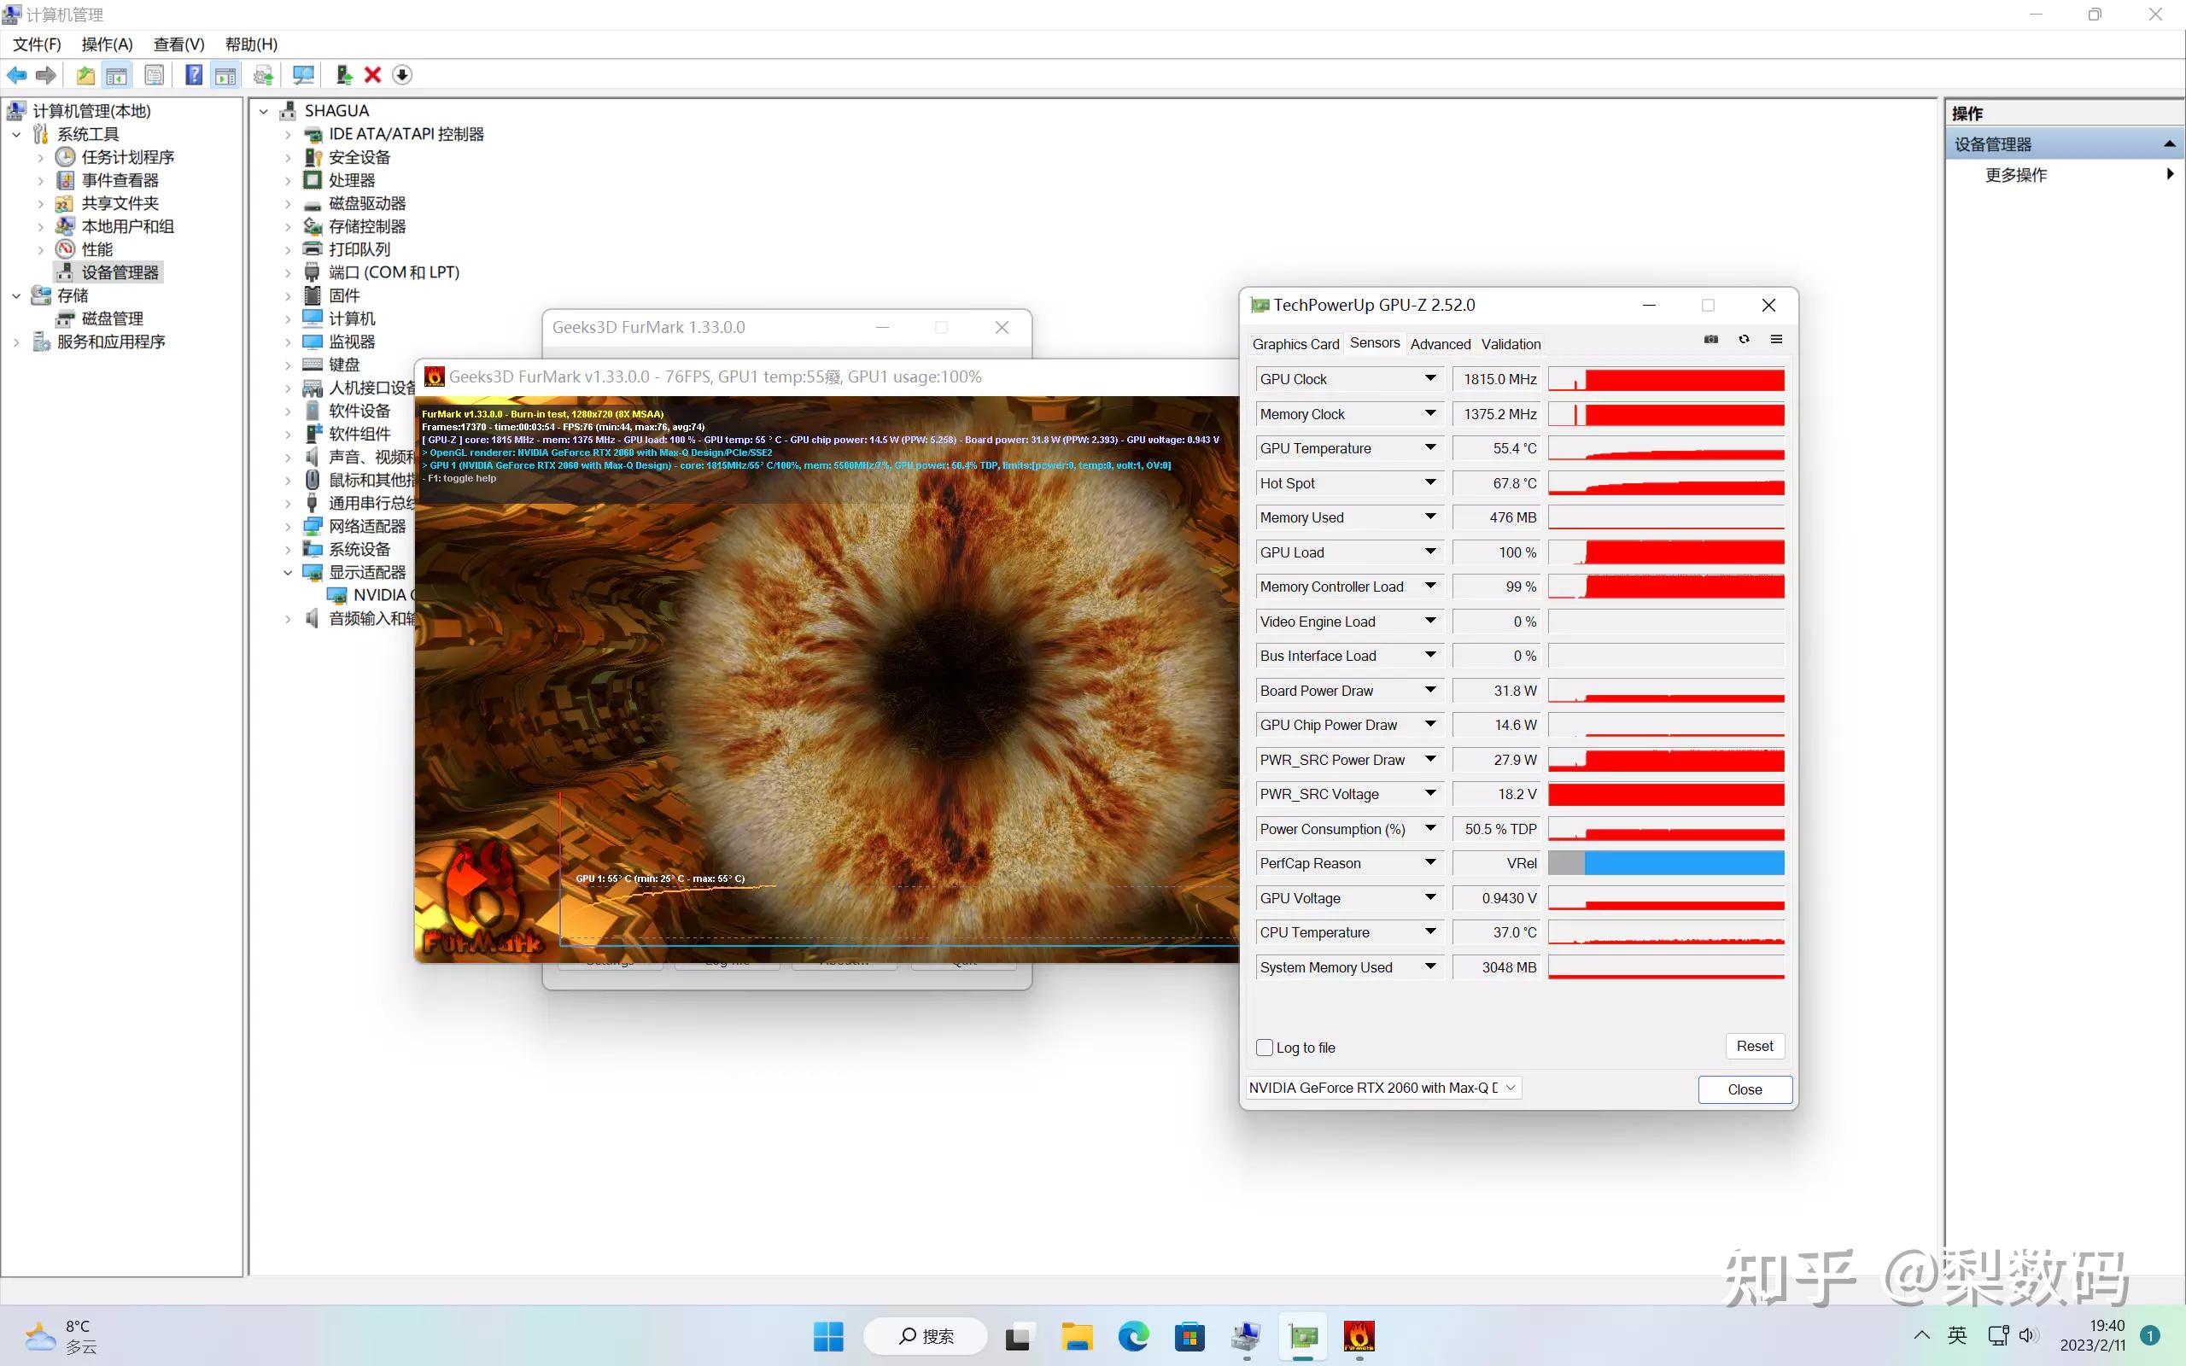The image size is (2186, 1366).
Task: Click the Forward arrow in toolbar
Action: pyautogui.click(x=46, y=75)
